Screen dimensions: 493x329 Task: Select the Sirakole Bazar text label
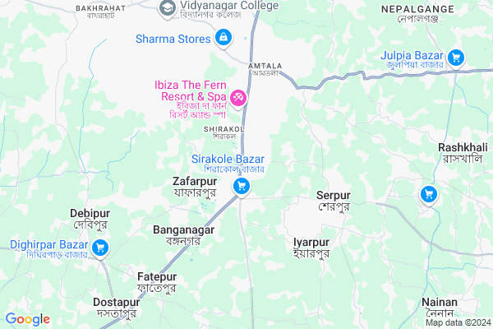click(x=228, y=159)
